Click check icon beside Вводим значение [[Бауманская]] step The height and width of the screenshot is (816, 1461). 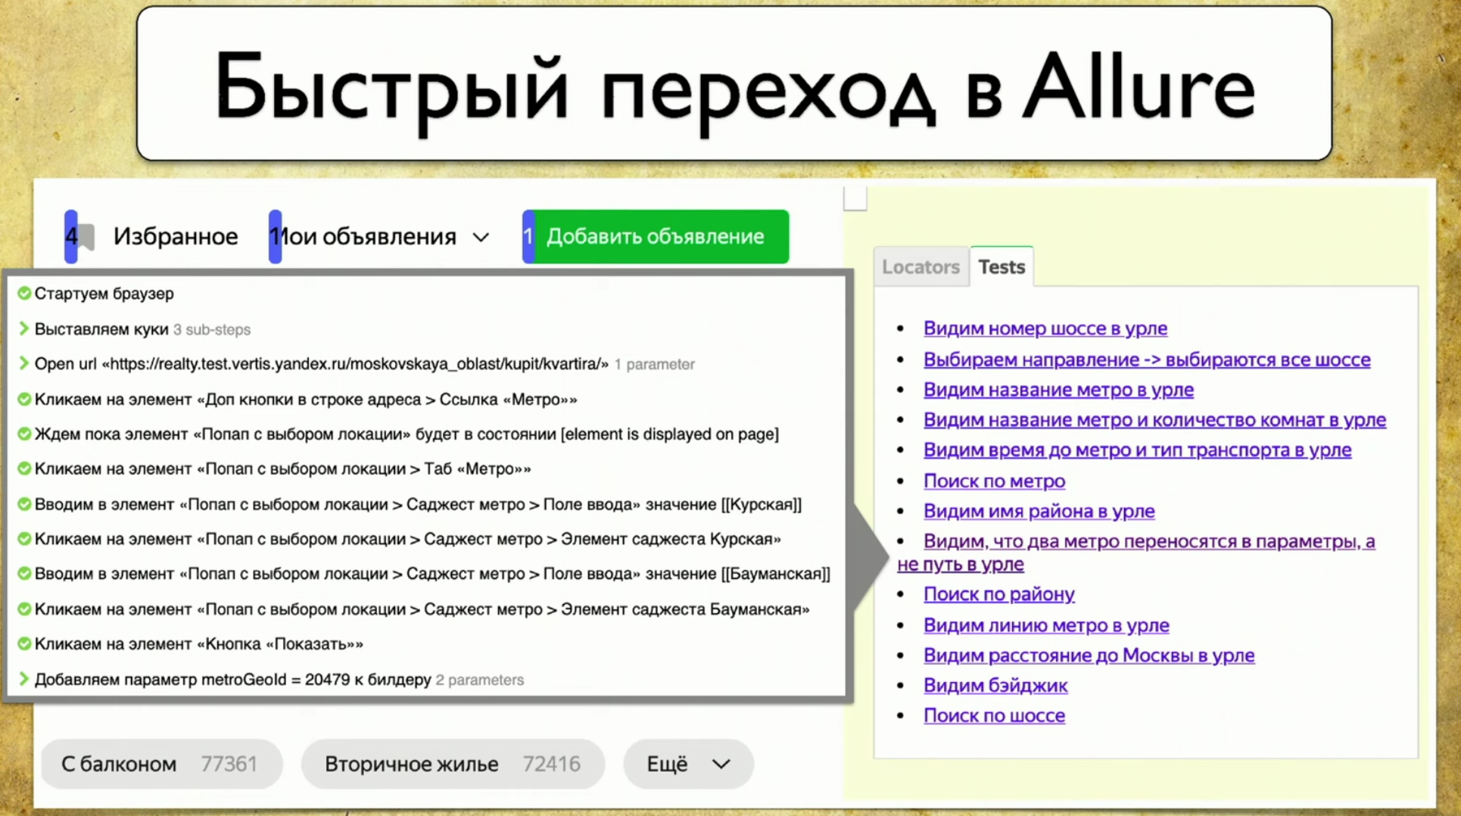pos(24,574)
